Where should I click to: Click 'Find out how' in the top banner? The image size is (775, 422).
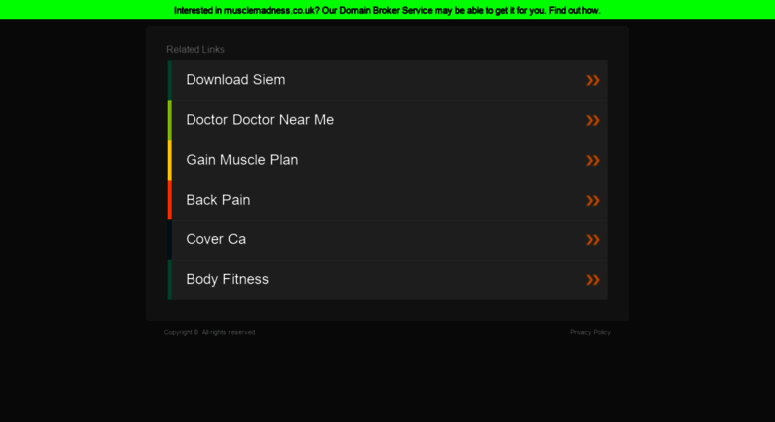tap(575, 10)
